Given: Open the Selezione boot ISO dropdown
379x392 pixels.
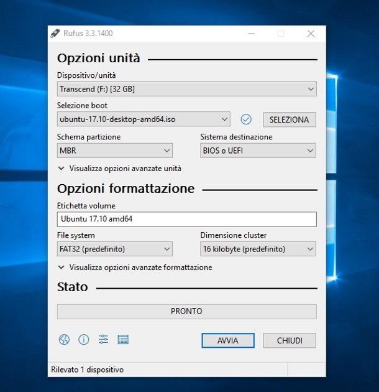Looking at the screenshot, I should tap(144, 119).
